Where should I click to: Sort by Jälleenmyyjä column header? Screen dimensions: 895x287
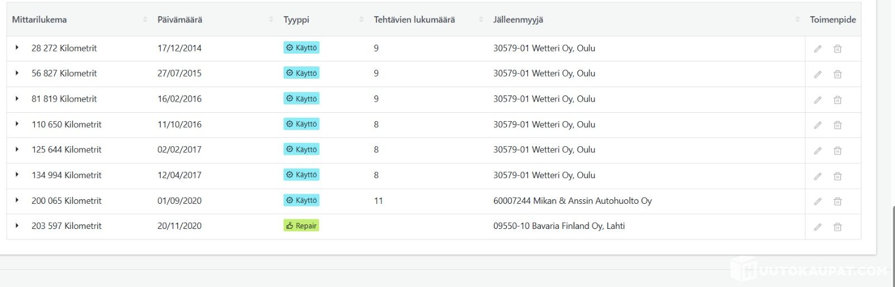pos(518,20)
